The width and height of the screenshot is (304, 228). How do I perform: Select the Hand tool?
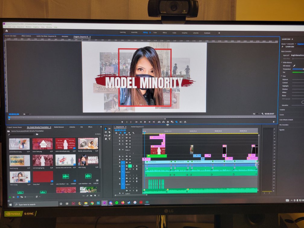pos(106,139)
